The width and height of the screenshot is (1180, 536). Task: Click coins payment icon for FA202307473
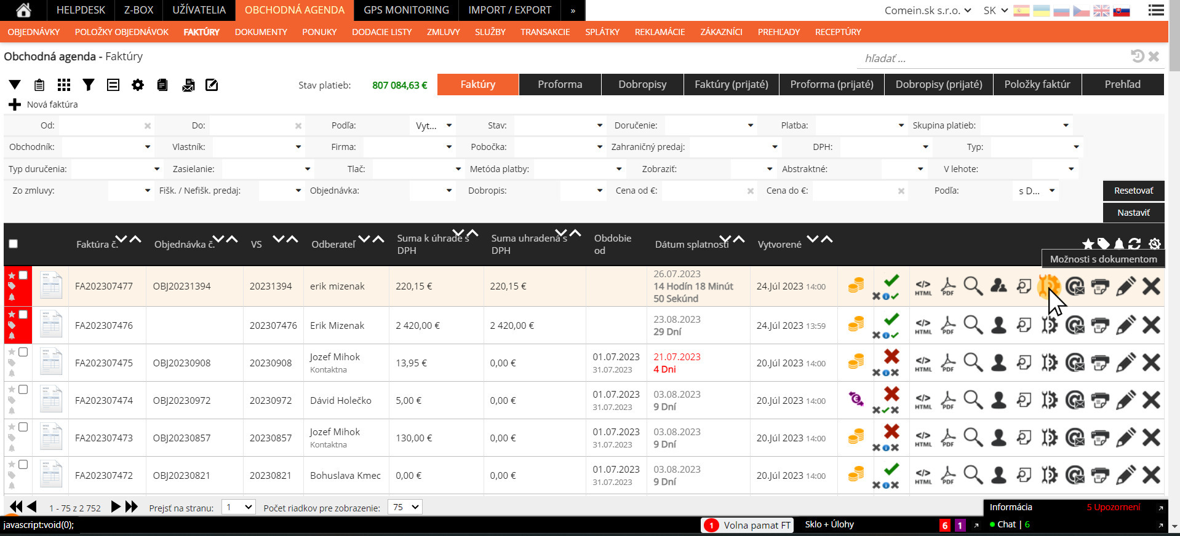(x=856, y=437)
